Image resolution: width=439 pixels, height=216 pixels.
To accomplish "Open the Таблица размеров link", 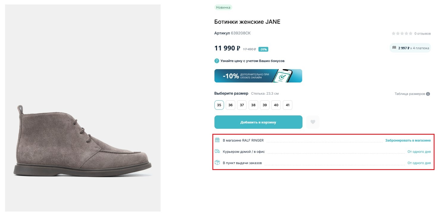I will pos(410,94).
